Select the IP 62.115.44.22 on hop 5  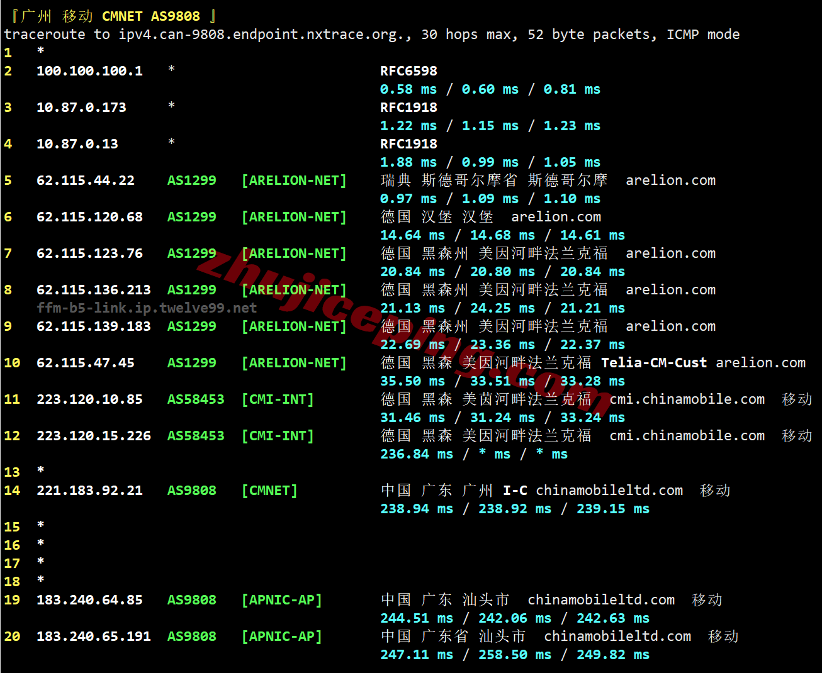tap(86, 181)
